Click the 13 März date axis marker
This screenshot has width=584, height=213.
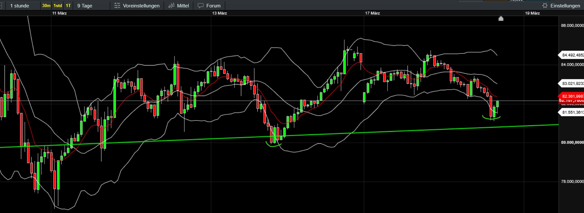point(219,13)
